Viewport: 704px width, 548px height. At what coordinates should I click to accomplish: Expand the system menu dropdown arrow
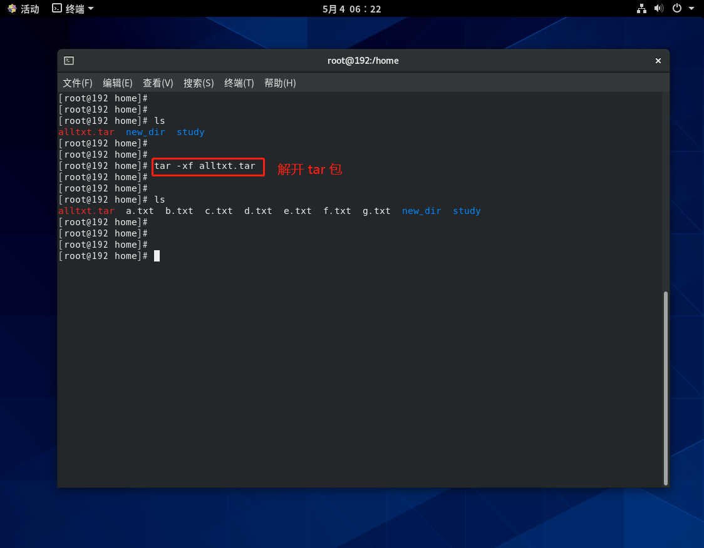(x=691, y=9)
